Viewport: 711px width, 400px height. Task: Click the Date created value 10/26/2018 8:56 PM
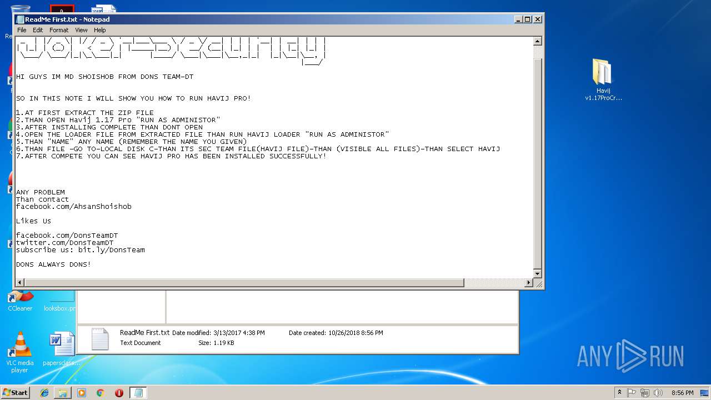point(355,333)
